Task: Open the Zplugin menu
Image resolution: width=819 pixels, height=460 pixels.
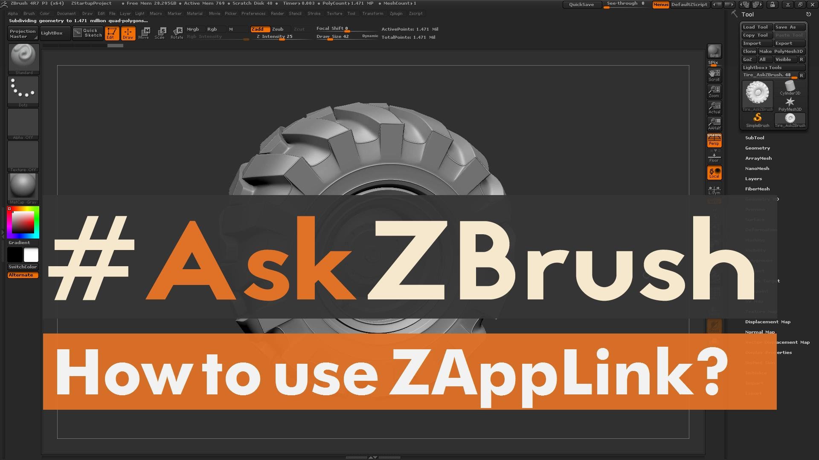Action: pos(395,13)
